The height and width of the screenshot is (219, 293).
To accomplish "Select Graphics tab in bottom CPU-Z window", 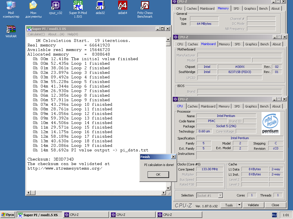I will point(251,106).
